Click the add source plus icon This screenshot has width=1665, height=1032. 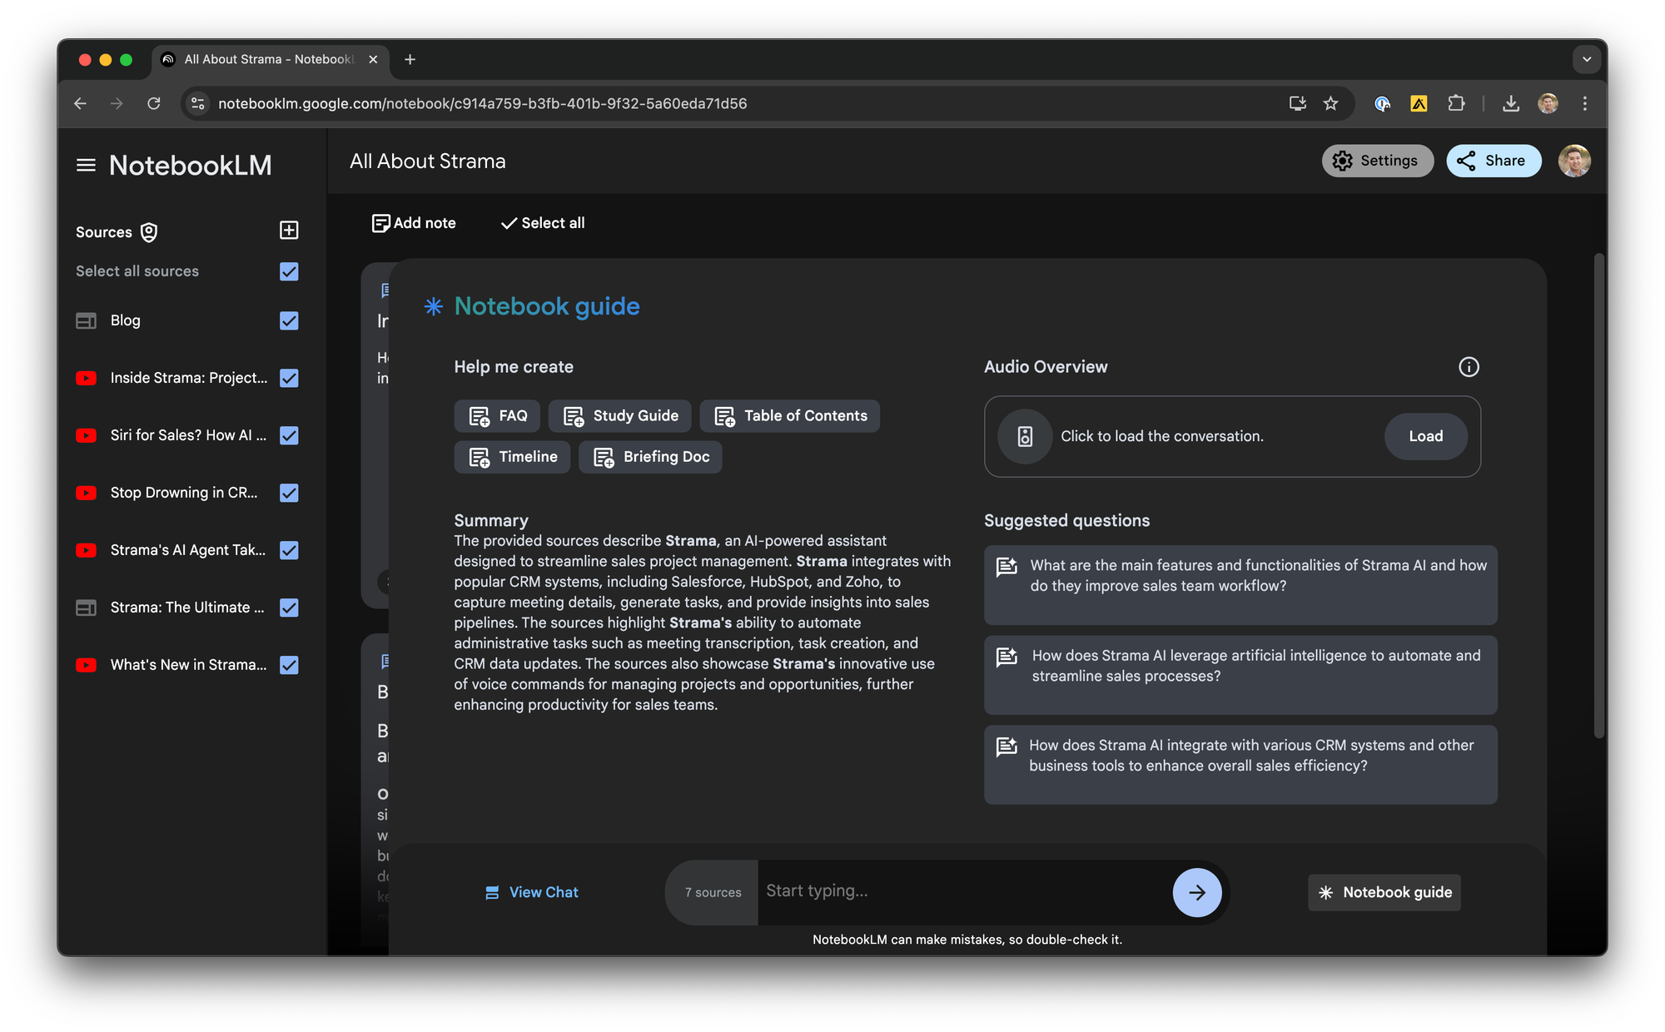point(289,231)
